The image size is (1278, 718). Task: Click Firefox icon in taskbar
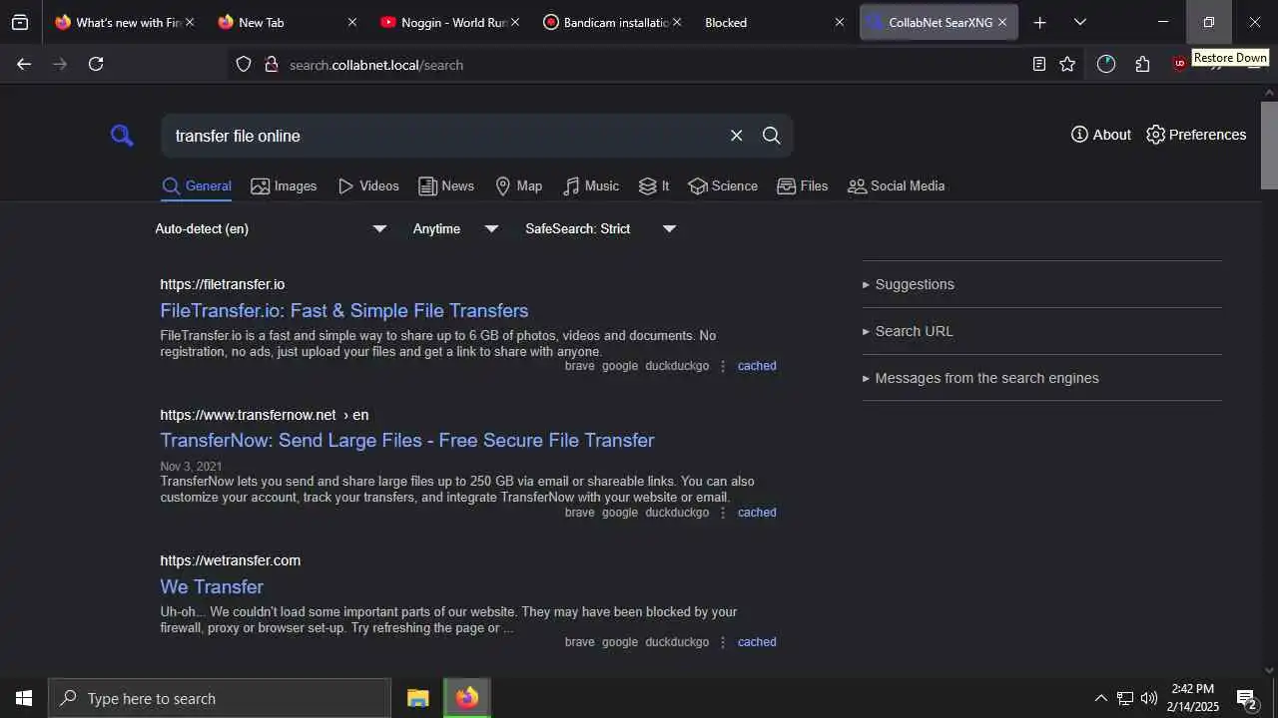tap(467, 698)
